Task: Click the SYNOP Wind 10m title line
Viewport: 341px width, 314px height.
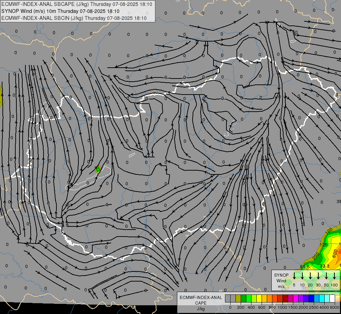Action: (x=60, y=11)
